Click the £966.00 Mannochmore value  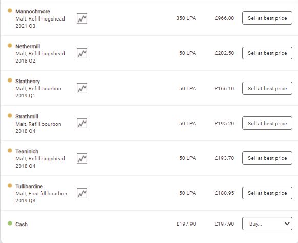click(x=224, y=18)
